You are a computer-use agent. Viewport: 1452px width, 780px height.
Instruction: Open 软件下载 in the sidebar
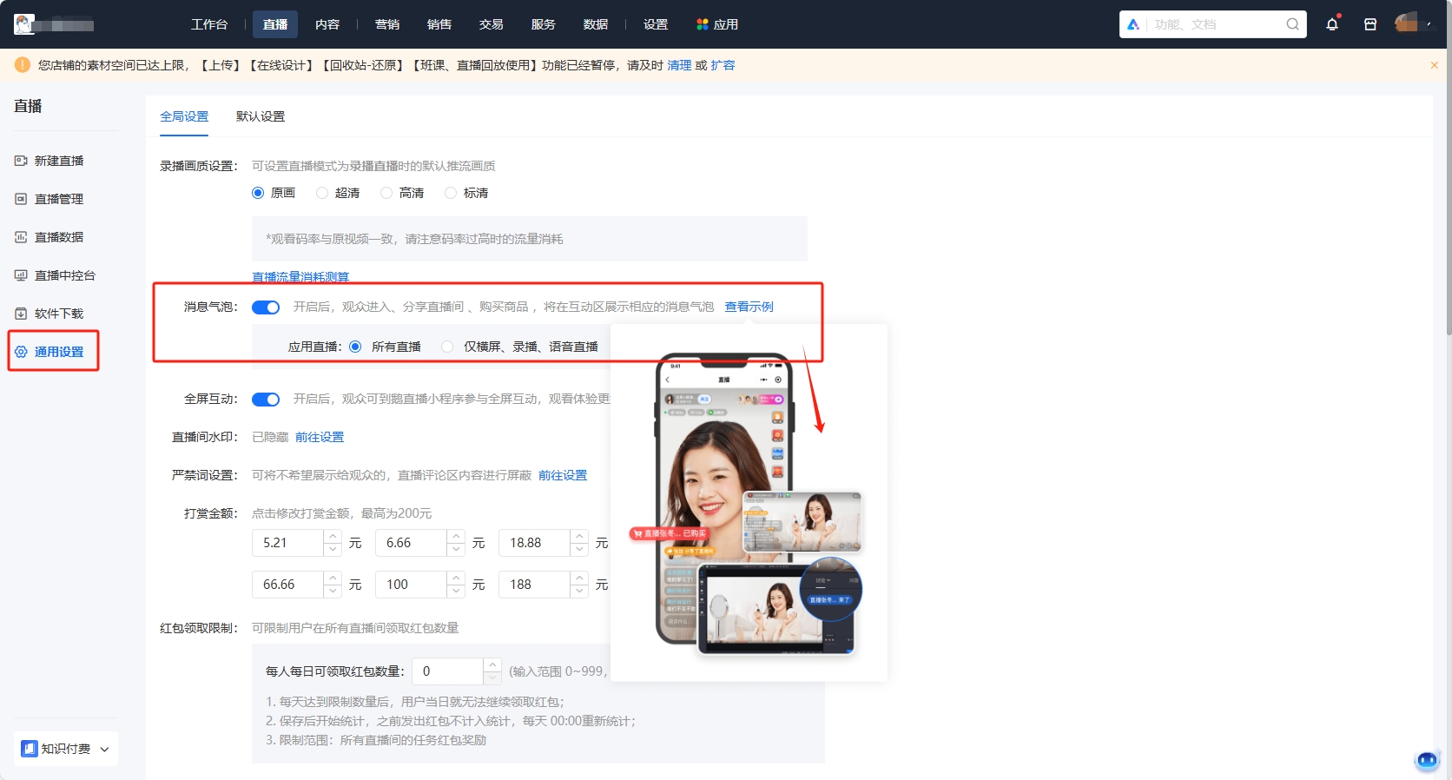59,314
